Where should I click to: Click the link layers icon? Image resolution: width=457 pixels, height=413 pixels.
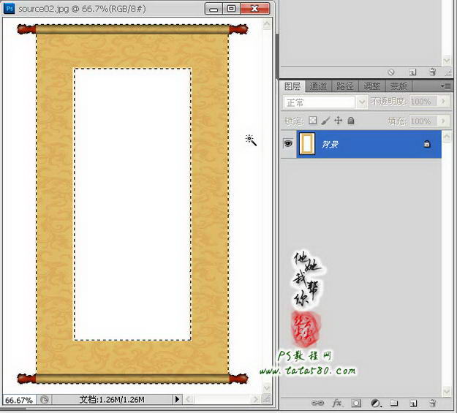pyautogui.click(x=317, y=403)
